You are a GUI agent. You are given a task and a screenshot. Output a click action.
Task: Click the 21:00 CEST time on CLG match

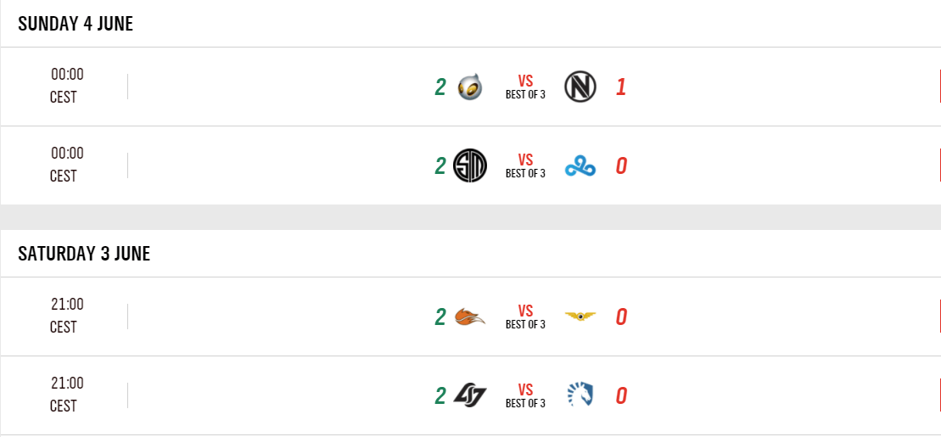point(66,395)
